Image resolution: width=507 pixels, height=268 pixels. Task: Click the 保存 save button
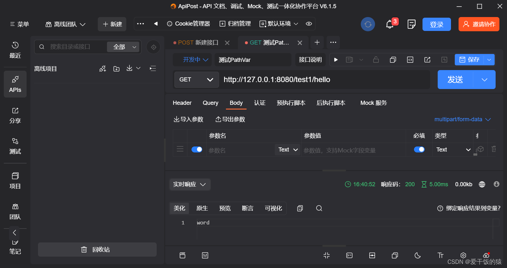pos(469,60)
